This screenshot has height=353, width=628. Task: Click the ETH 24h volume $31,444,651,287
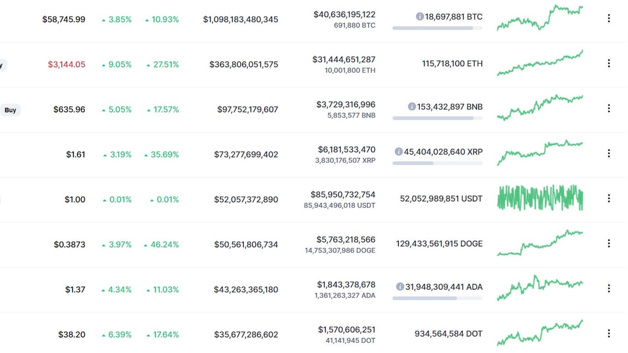coord(344,60)
